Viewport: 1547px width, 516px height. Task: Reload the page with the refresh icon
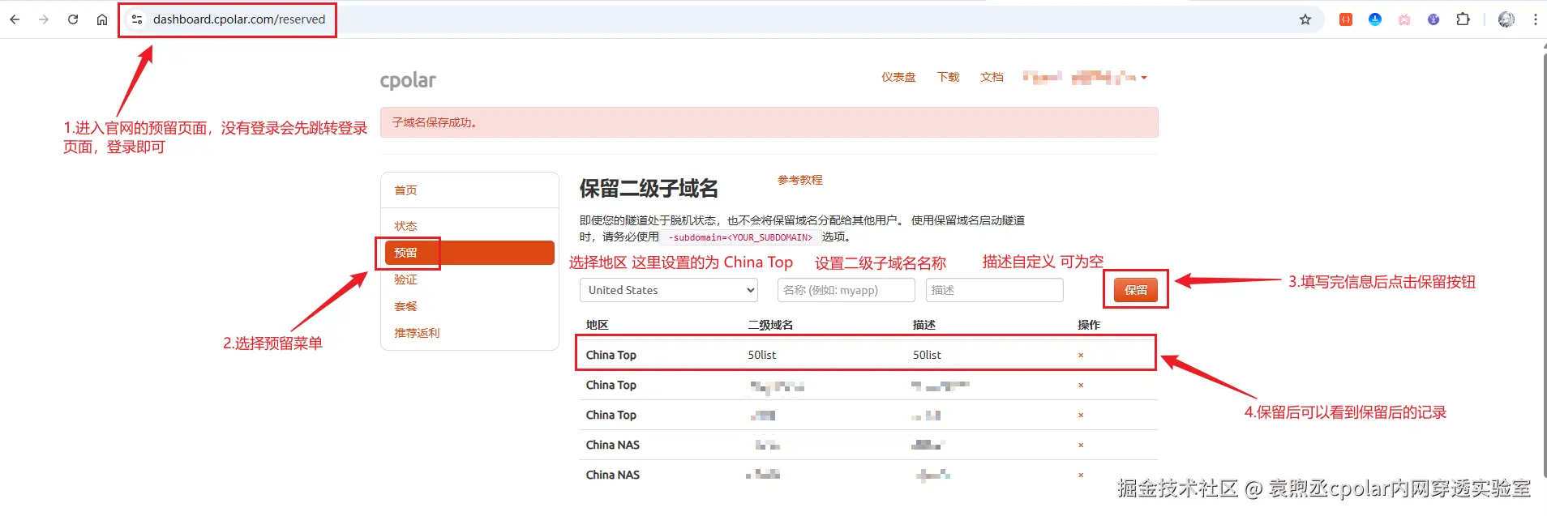tap(73, 19)
